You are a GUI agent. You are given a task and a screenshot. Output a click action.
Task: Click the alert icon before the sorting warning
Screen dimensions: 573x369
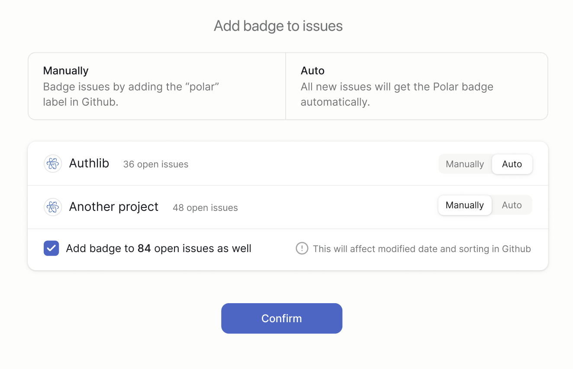click(302, 248)
